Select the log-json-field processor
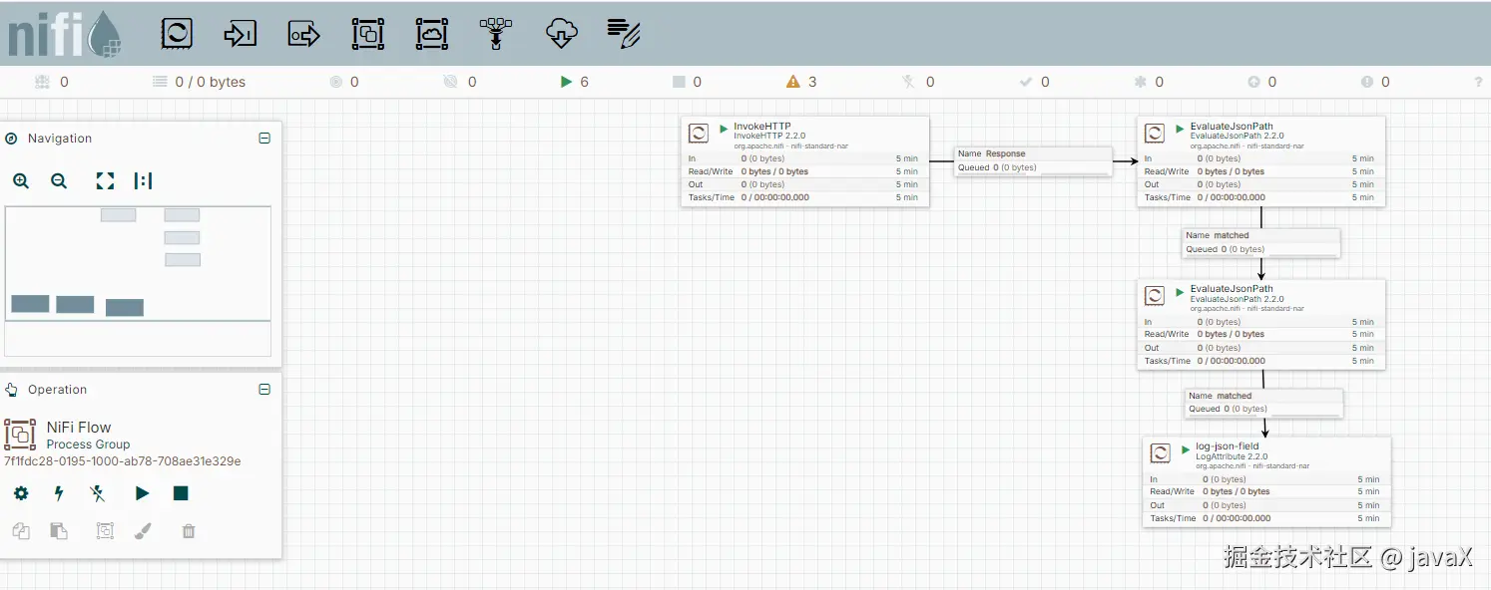The height and width of the screenshot is (590, 1491). pos(1267,481)
